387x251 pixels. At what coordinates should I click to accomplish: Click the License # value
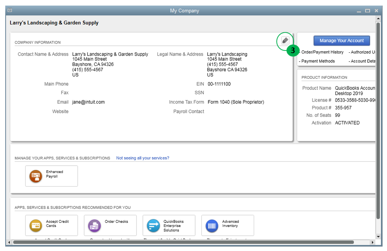[x=355, y=100]
